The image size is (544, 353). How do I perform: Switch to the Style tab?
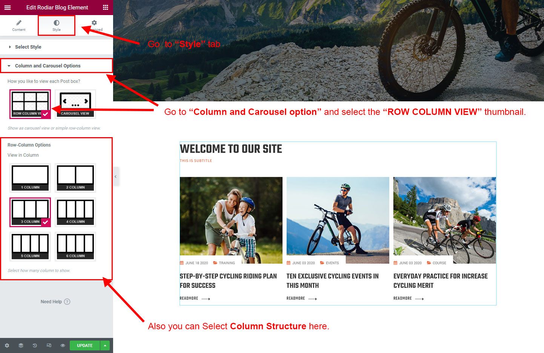pos(57,26)
